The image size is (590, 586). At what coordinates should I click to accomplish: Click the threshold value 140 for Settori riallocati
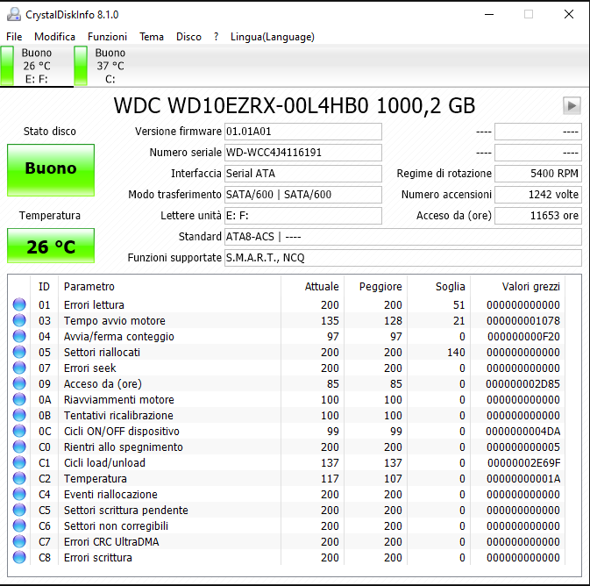456,352
